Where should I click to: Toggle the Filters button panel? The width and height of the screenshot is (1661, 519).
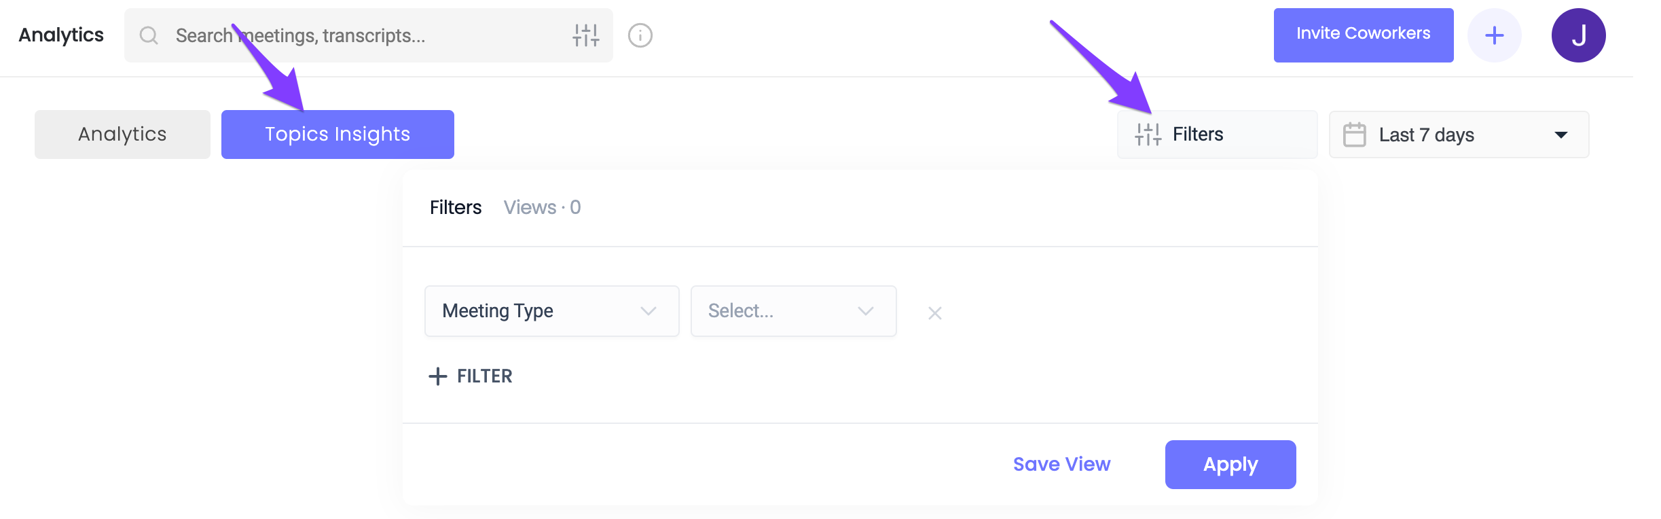click(1217, 135)
